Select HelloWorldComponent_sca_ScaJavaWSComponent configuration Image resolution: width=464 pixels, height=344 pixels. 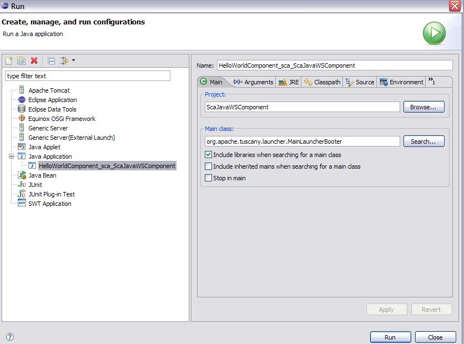pyautogui.click(x=107, y=166)
